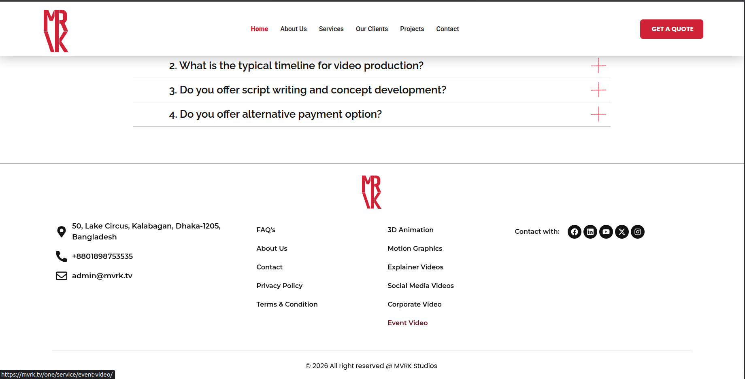Expand the alternative payment option question
745x379 pixels.
coord(275,114)
